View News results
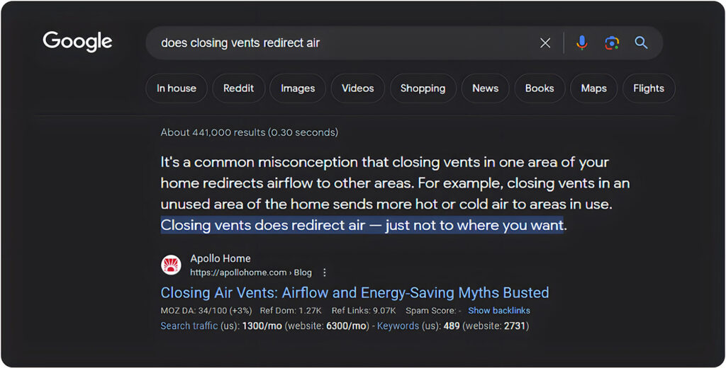 click(x=485, y=88)
